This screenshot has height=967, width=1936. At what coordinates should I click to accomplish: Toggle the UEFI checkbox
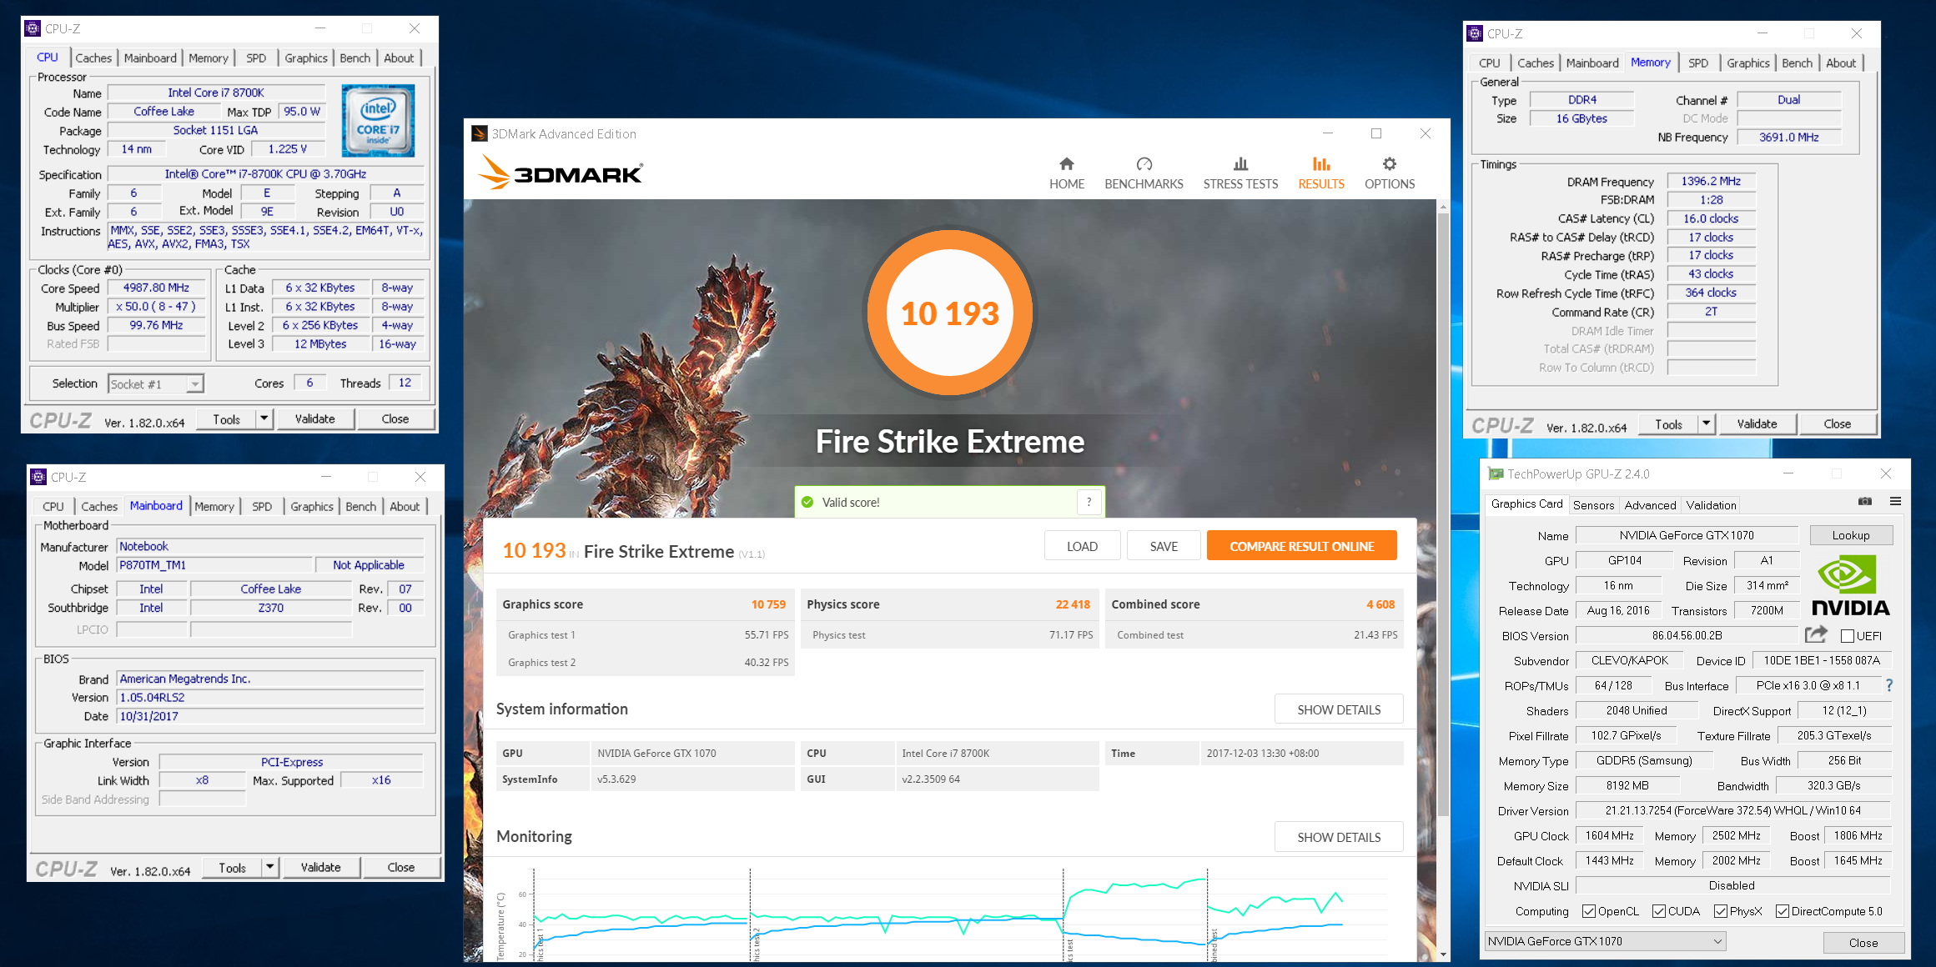1848,636
